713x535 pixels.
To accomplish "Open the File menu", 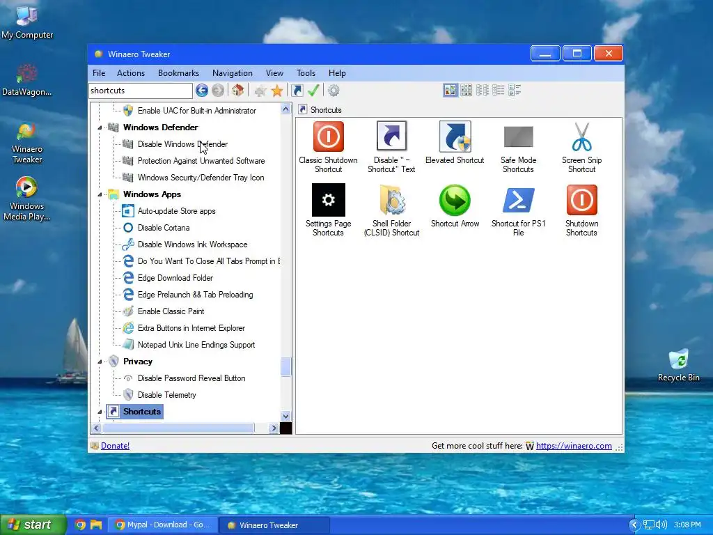I will (x=99, y=72).
